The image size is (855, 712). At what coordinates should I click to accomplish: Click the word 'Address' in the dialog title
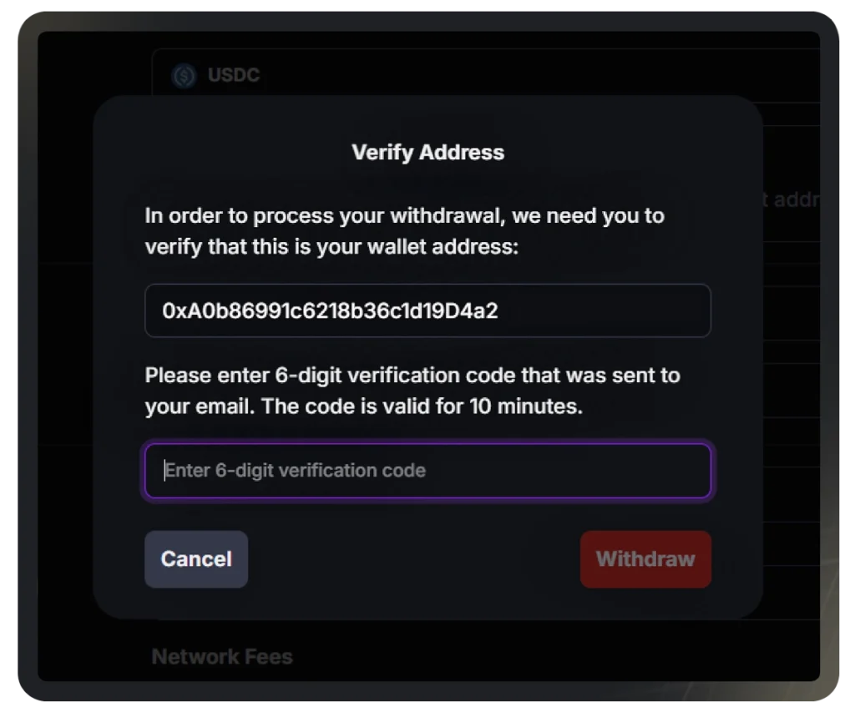(462, 153)
